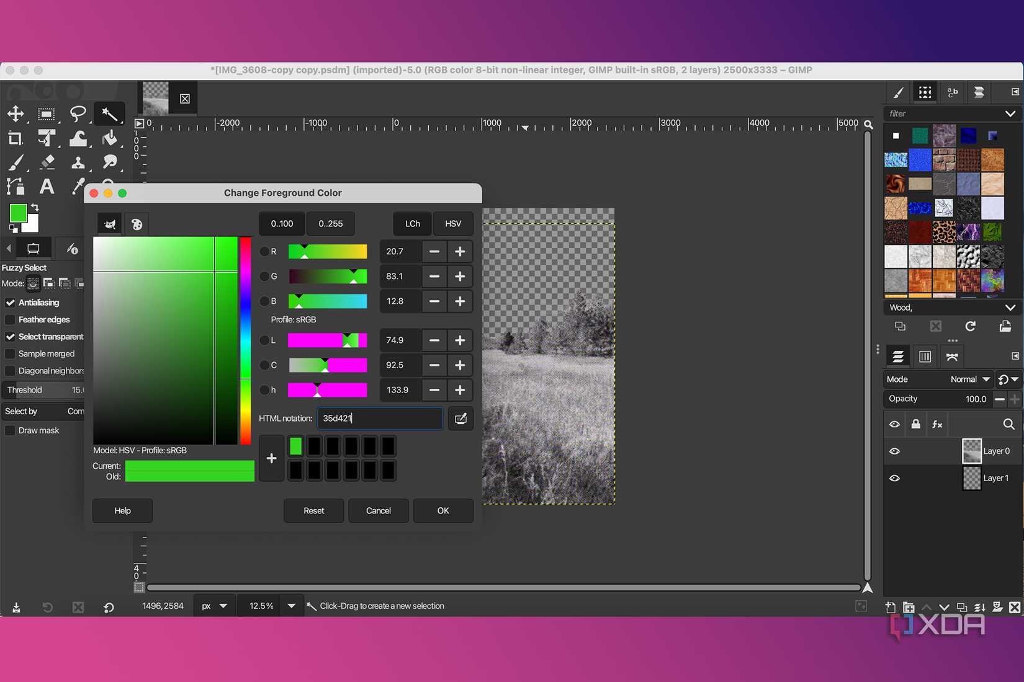1024x682 pixels.
Task: Confirm the foreground color with OK
Action: click(442, 510)
